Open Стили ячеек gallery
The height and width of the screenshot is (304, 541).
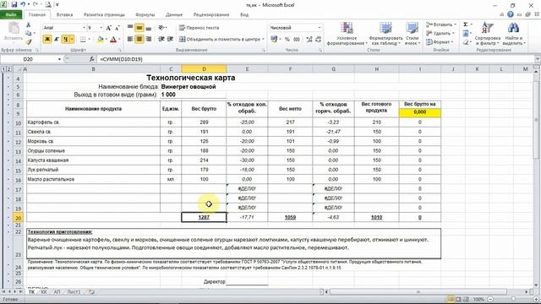click(x=413, y=34)
